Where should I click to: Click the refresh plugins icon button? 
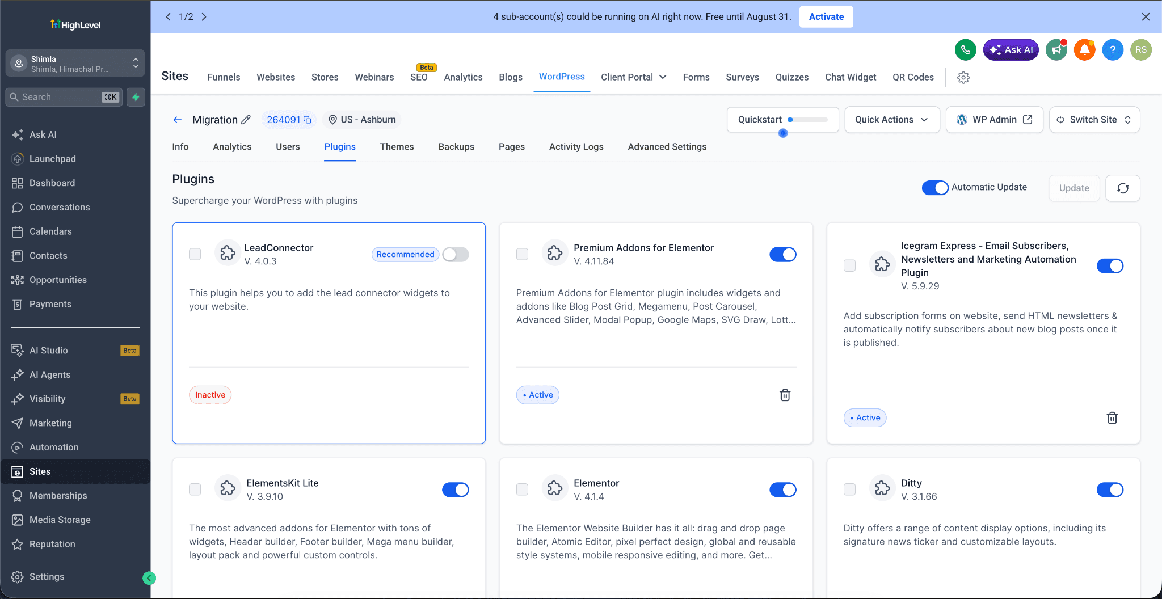click(1123, 188)
